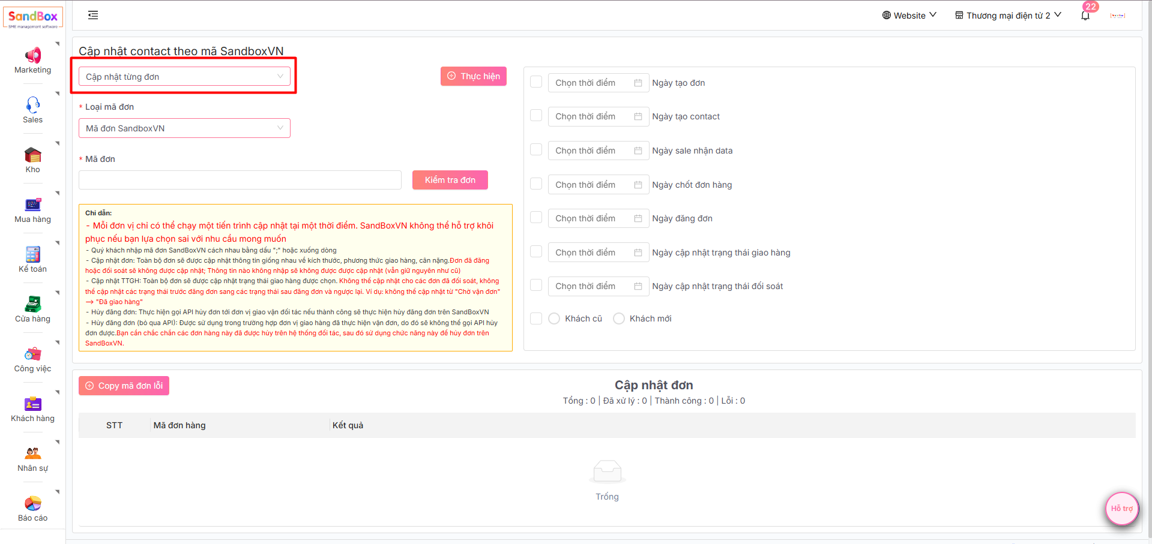Image resolution: width=1152 pixels, height=544 pixels.
Task: Expand the Mã đơn SandboxVN dropdown
Action: click(184, 128)
